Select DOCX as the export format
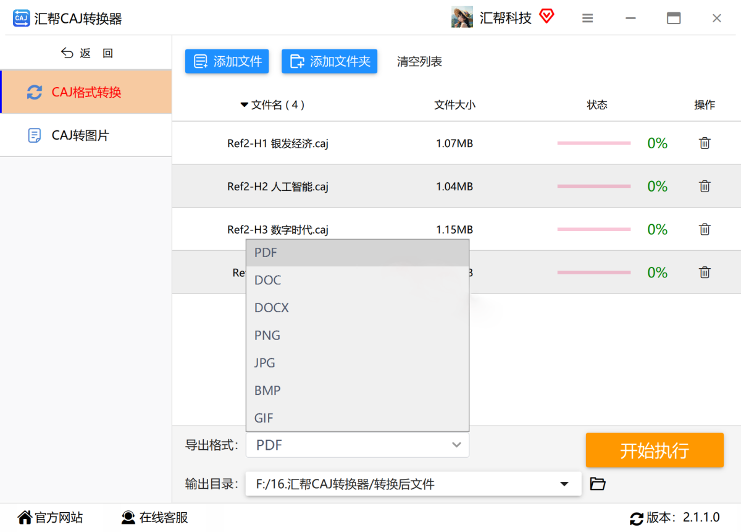This screenshot has width=741, height=532. [x=272, y=307]
